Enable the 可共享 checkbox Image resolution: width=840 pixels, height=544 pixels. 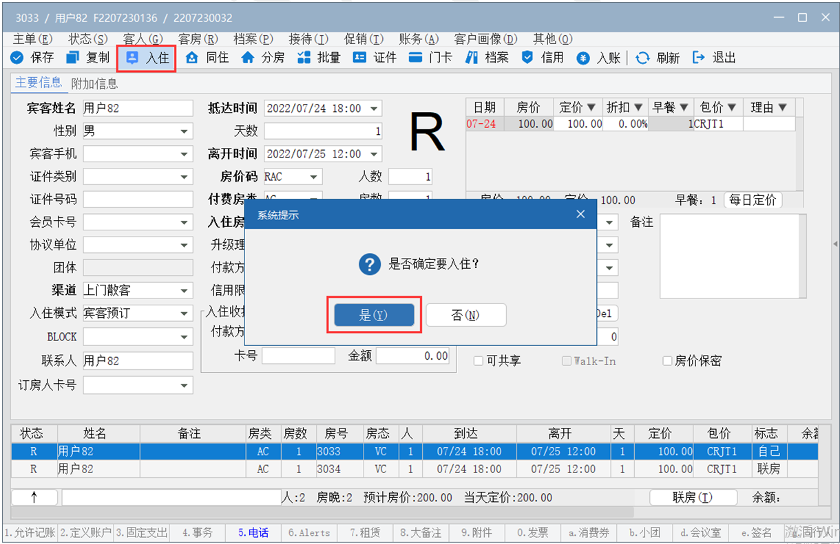pos(479,361)
